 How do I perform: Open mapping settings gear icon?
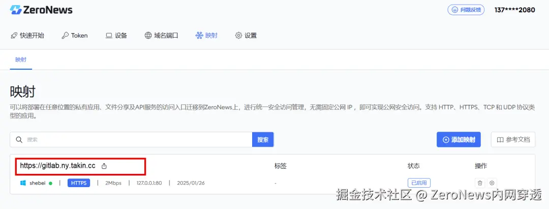pyautogui.click(x=492, y=183)
